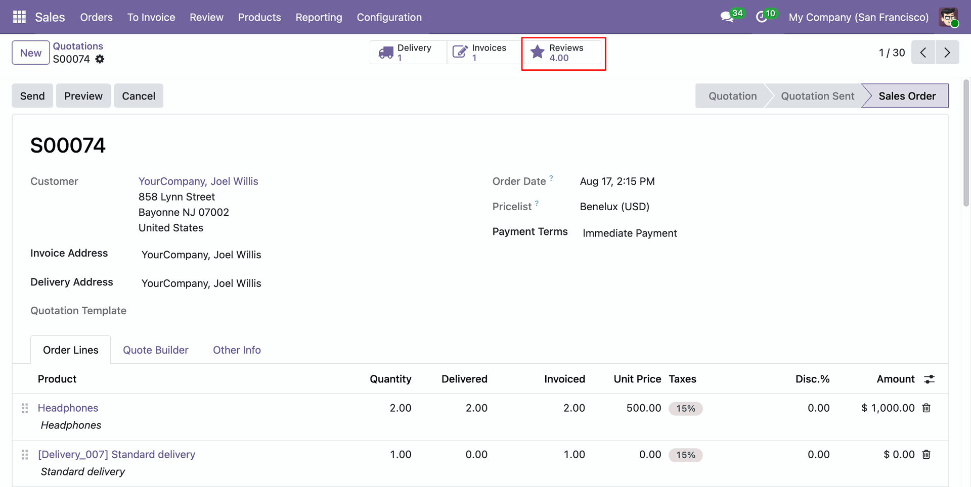The image size is (971, 487).
Task: Click the Order Date help question mark
Action: tap(551, 178)
